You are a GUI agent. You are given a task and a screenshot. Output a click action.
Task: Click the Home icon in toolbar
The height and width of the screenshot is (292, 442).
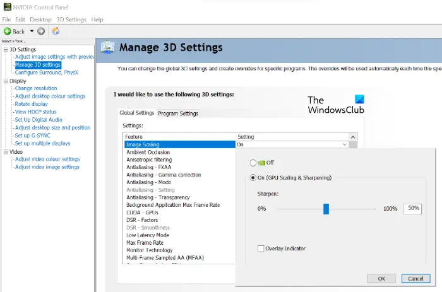click(x=56, y=31)
